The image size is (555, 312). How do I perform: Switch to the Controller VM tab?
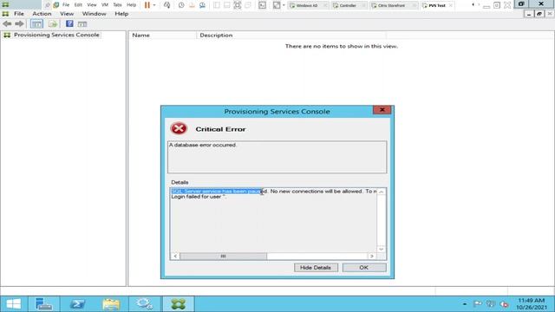point(348,5)
